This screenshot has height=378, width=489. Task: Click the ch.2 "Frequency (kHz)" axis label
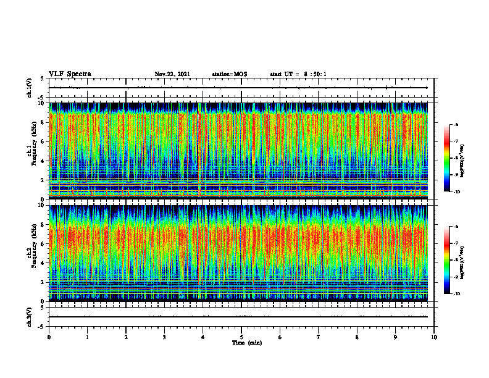tap(35, 246)
